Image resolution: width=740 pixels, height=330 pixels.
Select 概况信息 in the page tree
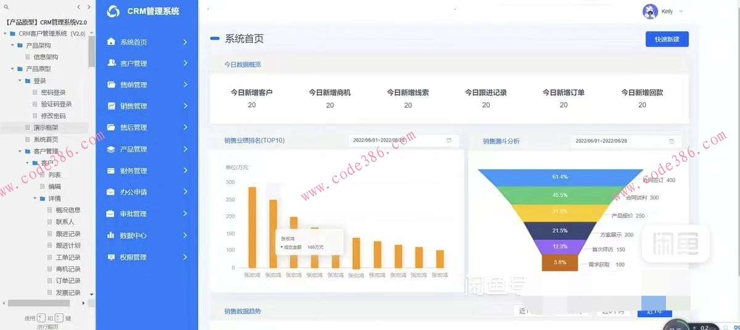click(68, 210)
